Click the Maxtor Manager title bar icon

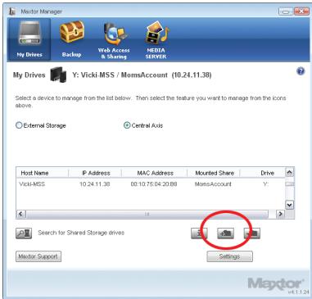(12, 11)
